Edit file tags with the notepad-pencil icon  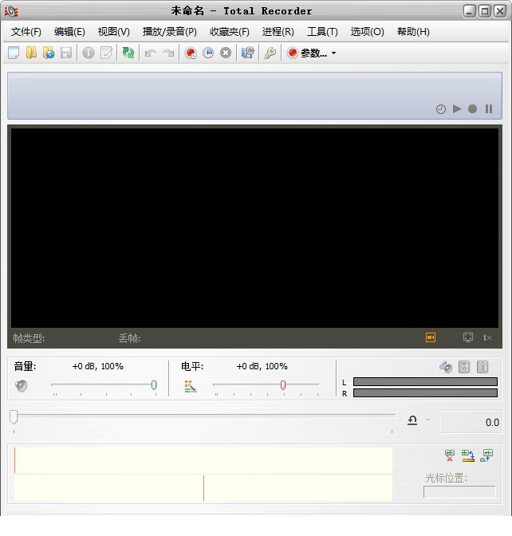point(106,53)
